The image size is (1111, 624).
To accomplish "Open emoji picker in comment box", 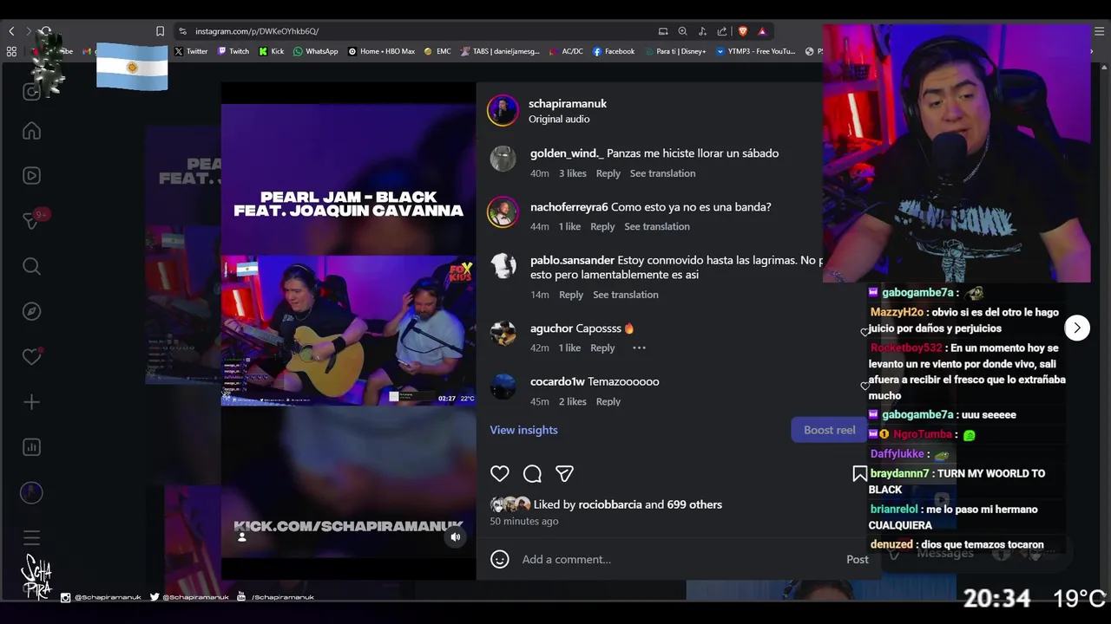I will pos(500,559).
